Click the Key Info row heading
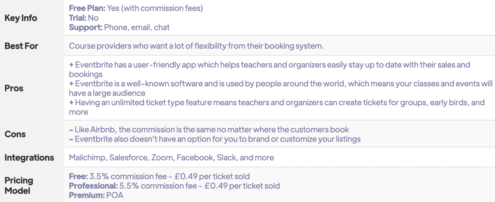The image size is (495, 202). 21,18
